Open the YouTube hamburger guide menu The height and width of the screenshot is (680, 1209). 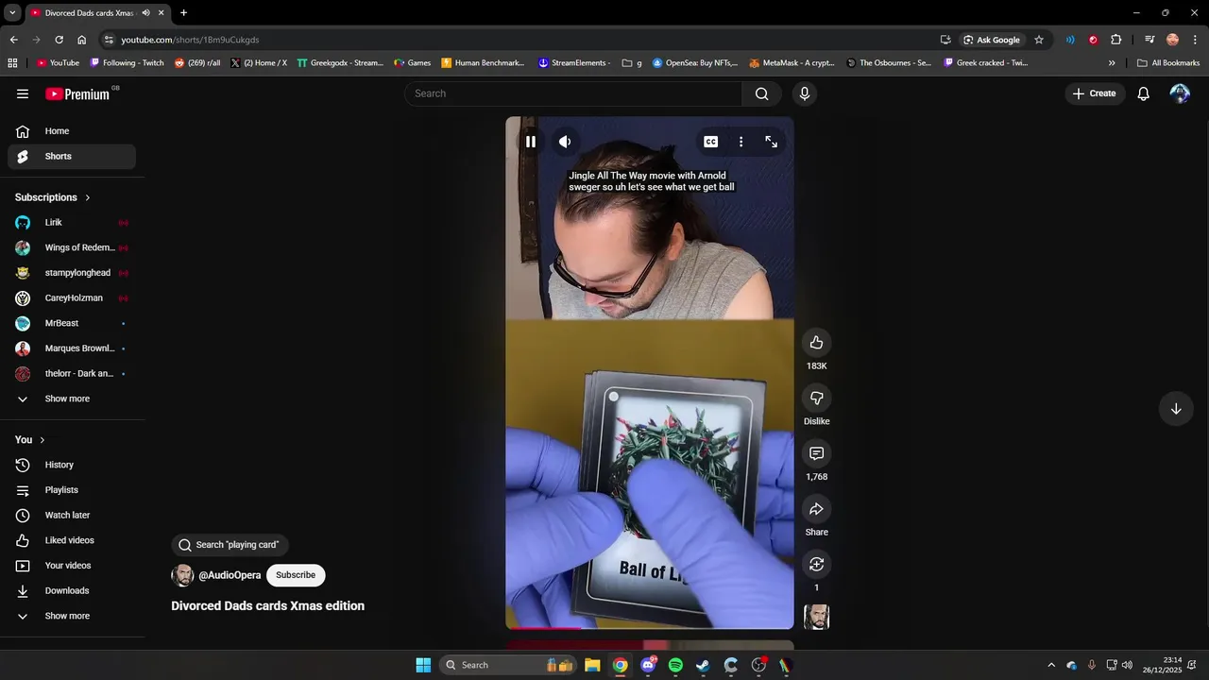point(23,93)
